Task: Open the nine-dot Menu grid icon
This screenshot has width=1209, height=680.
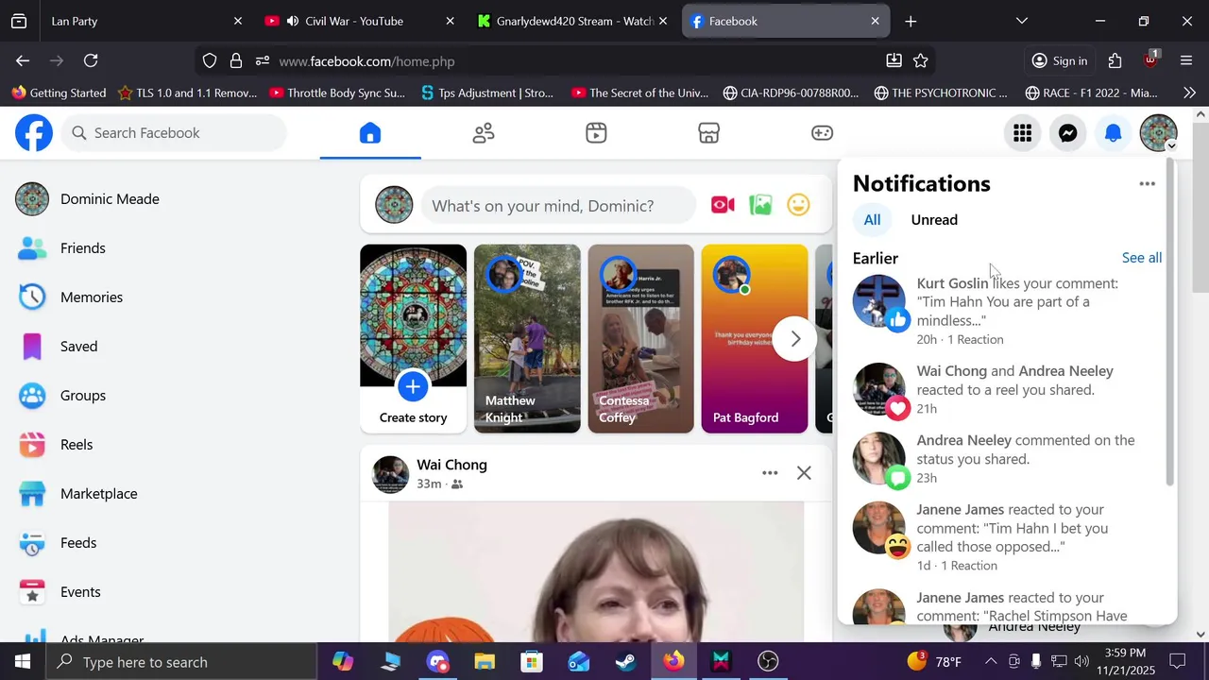Action: tap(1022, 133)
